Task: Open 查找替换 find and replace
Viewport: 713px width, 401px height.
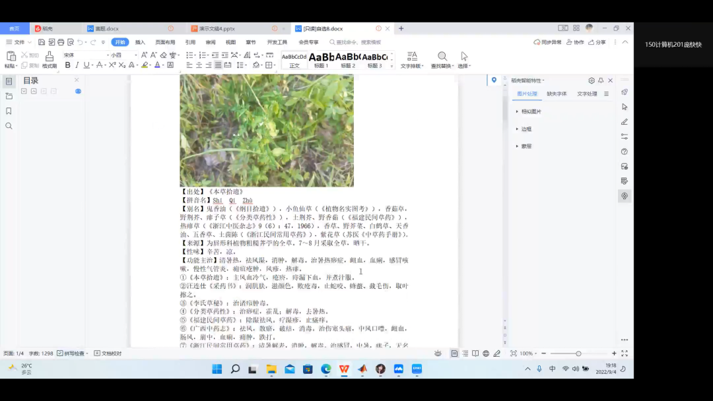Action: pyautogui.click(x=442, y=60)
